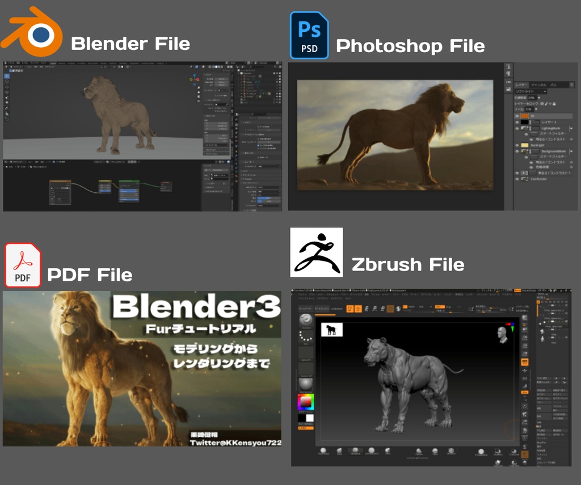Viewport: 581px width, 485px height.
Task: Switch to Photoshop パス tab
Action: coord(554,85)
